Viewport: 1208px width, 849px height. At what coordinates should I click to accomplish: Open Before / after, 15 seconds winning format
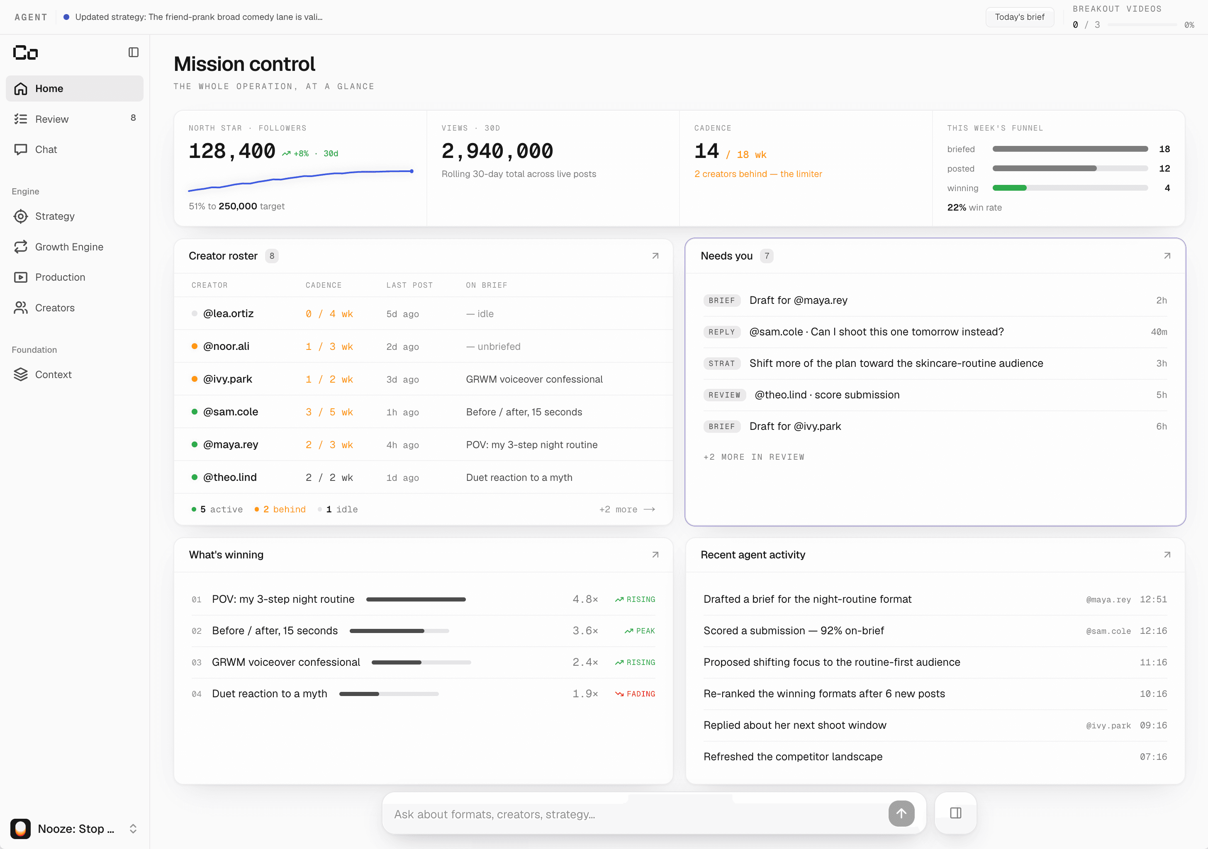pos(424,631)
